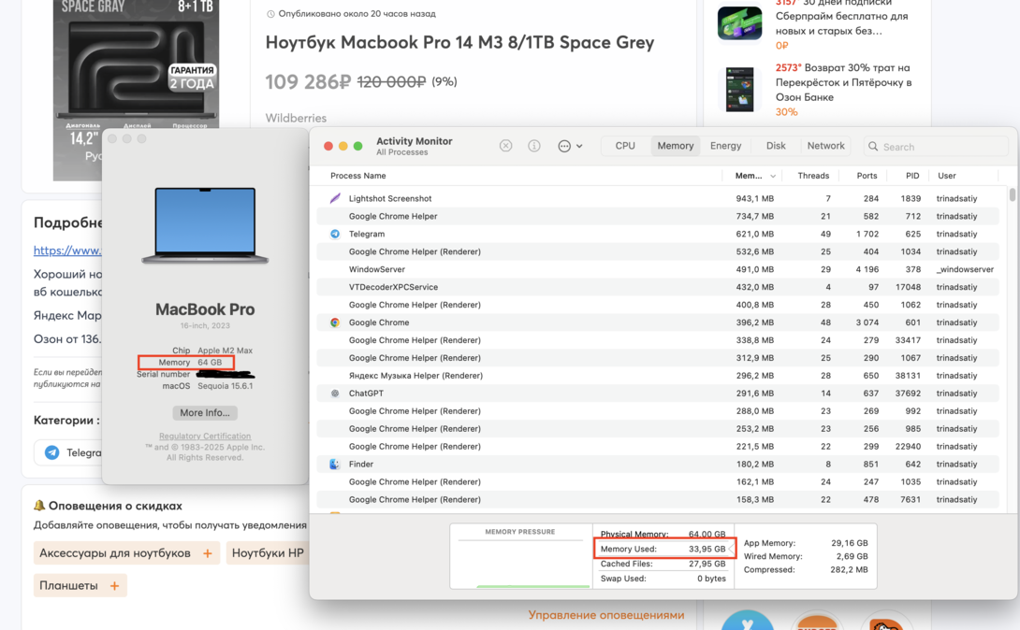Viewport: 1020px width, 630px height.
Task: Click the yellow minimize button of Activity Monitor
Action: click(342, 146)
